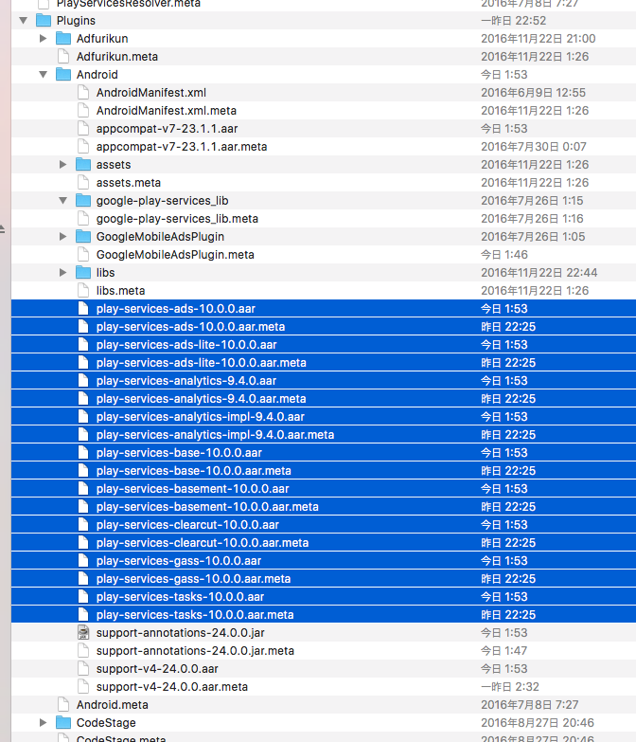Click the libs.meta file icon
This screenshot has height=742, width=636.
(83, 290)
